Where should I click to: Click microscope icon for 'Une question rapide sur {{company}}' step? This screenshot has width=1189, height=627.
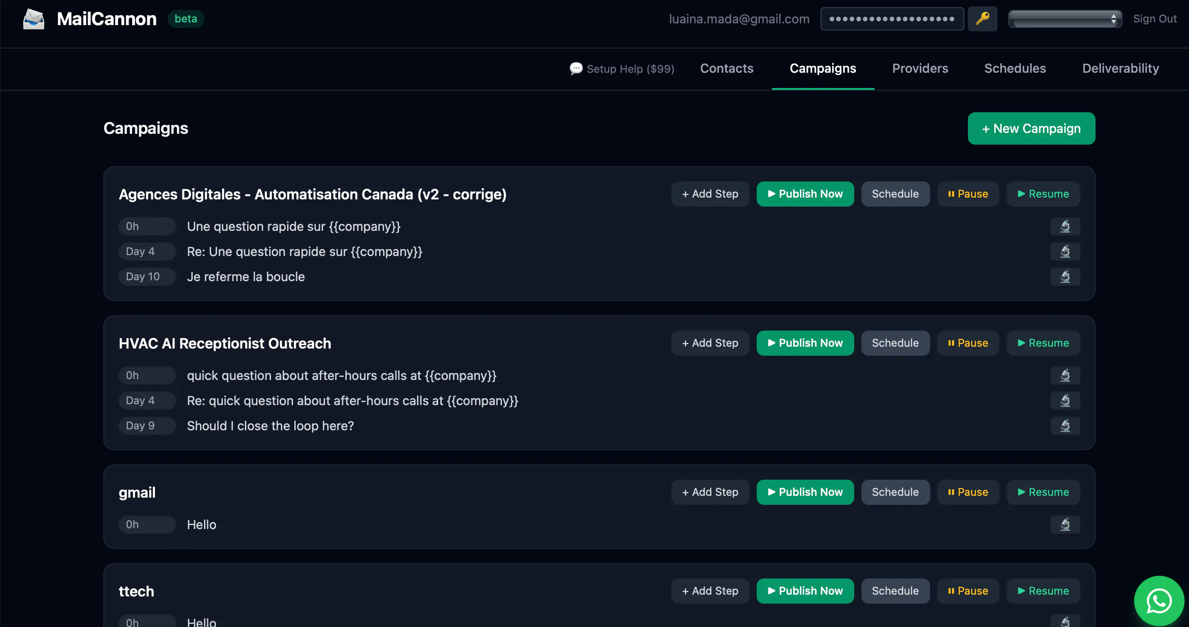point(1065,226)
